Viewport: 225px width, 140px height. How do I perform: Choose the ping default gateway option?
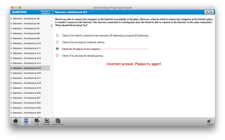pos(57,56)
